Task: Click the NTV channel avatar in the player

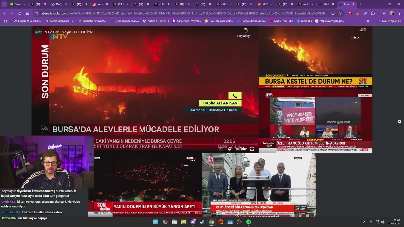Action: pyautogui.click(x=39, y=32)
